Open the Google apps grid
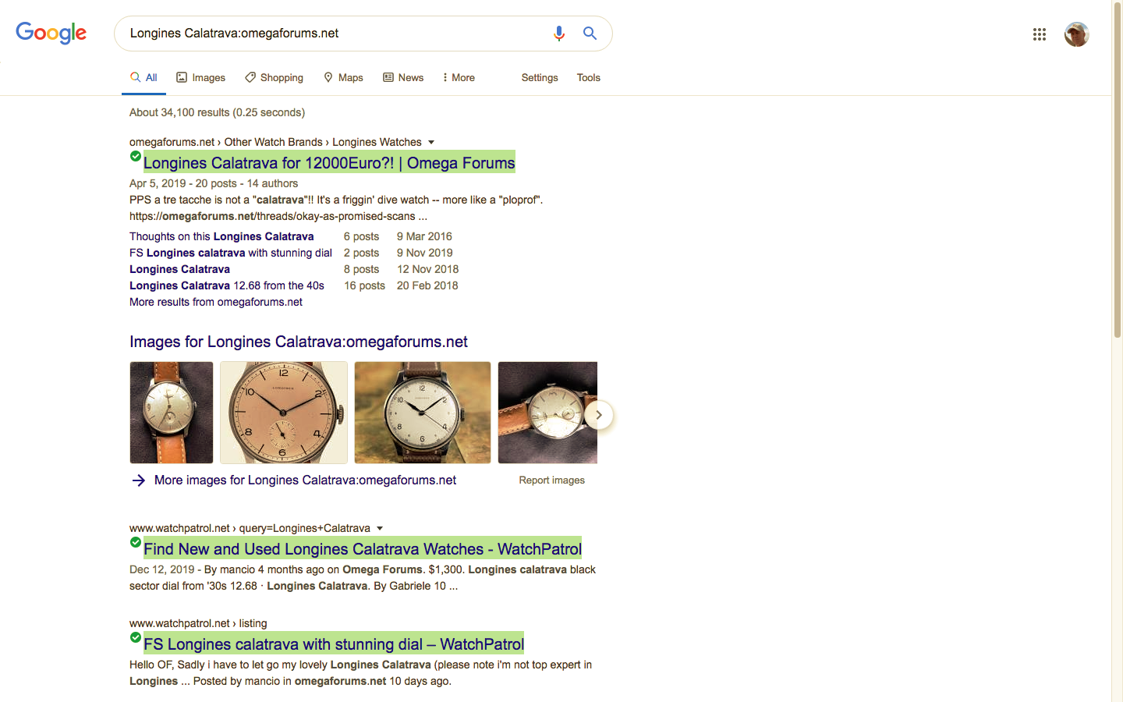The height and width of the screenshot is (702, 1123). point(1040,34)
